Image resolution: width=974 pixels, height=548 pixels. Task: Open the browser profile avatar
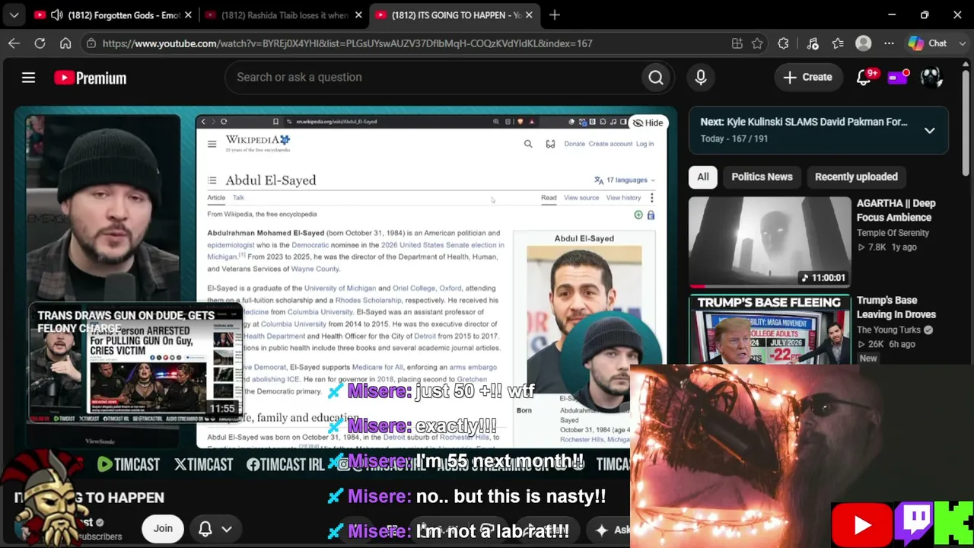pos(863,43)
